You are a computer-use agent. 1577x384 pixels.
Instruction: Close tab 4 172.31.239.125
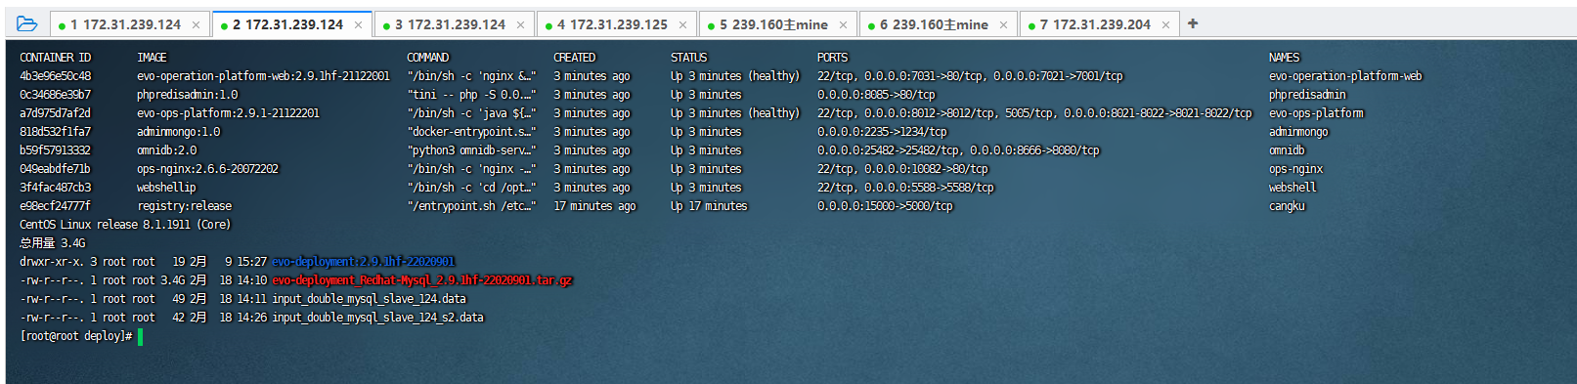682,24
